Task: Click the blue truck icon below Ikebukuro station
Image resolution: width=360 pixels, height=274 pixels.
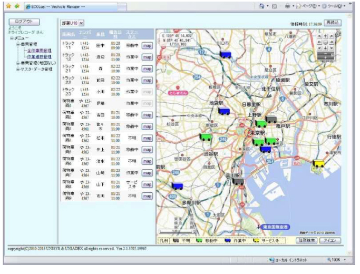Action: (224, 111)
